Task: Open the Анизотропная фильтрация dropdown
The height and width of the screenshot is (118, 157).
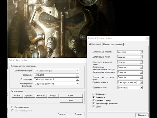Action: (x=57, y=84)
